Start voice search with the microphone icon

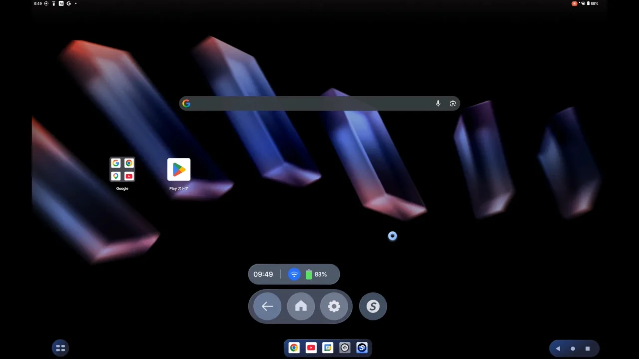point(438,103)
